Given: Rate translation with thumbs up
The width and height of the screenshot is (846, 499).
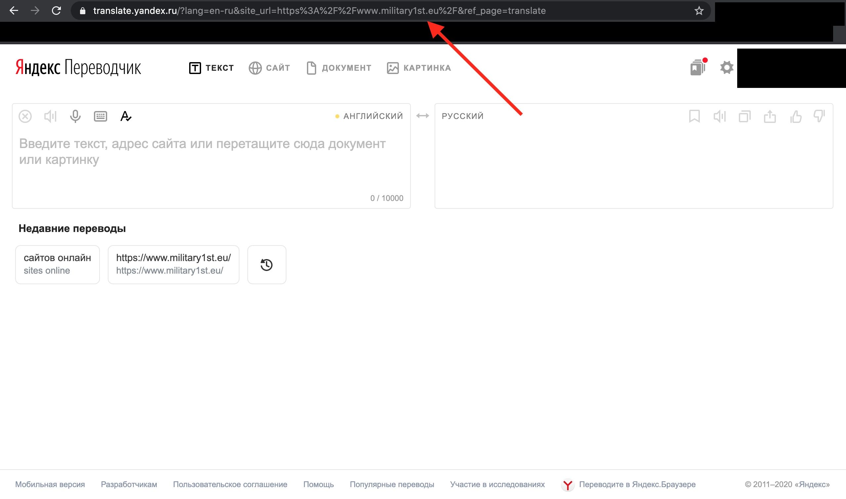Looking at the screenshot, I should click(x=796, y=116).
